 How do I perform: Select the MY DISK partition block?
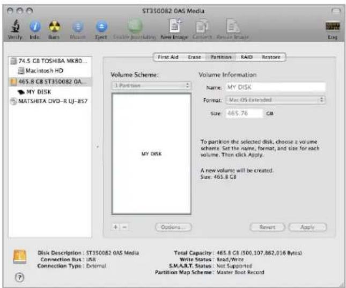pos(151,153)
